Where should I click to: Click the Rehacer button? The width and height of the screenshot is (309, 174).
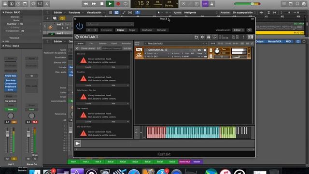tap(162, 30)
